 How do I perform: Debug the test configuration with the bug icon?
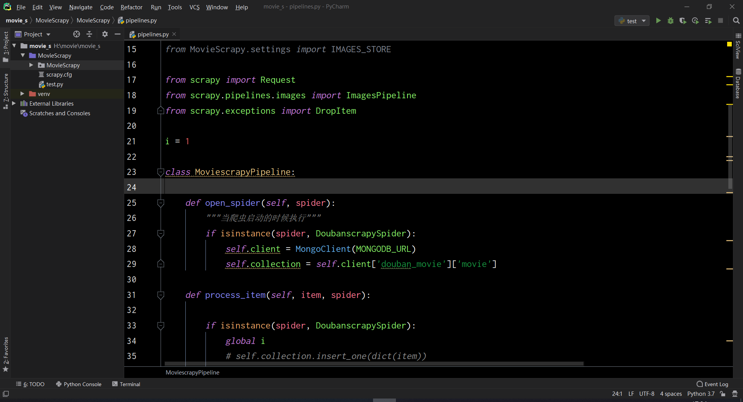pyautogui.click(x=671, y=20)
